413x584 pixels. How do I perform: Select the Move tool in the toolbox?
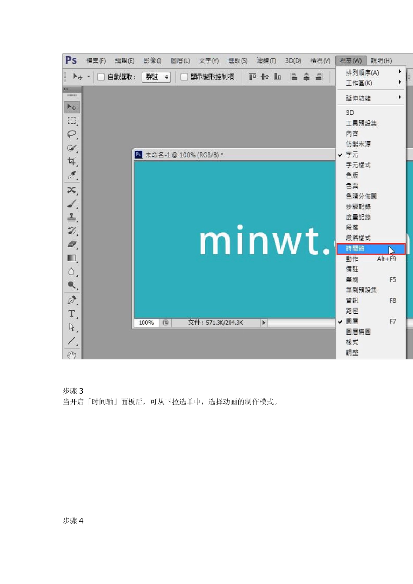(72, 107)
